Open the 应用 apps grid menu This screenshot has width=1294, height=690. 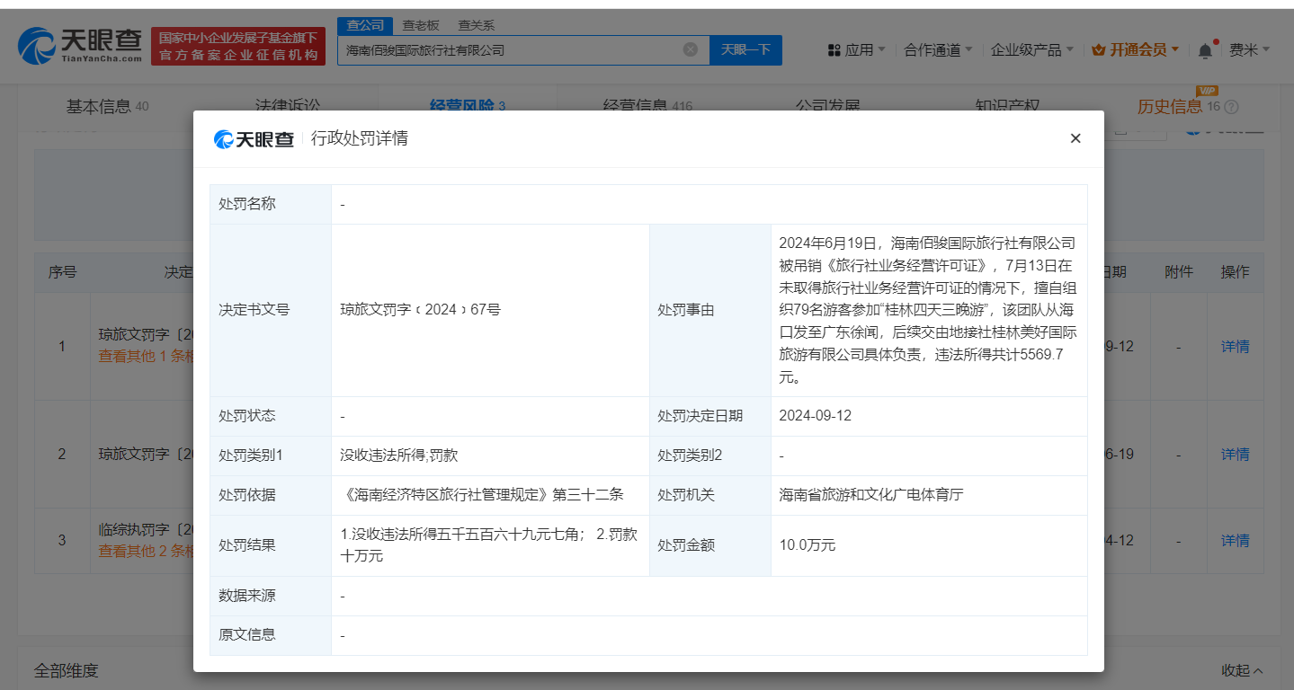click(856, 50)
